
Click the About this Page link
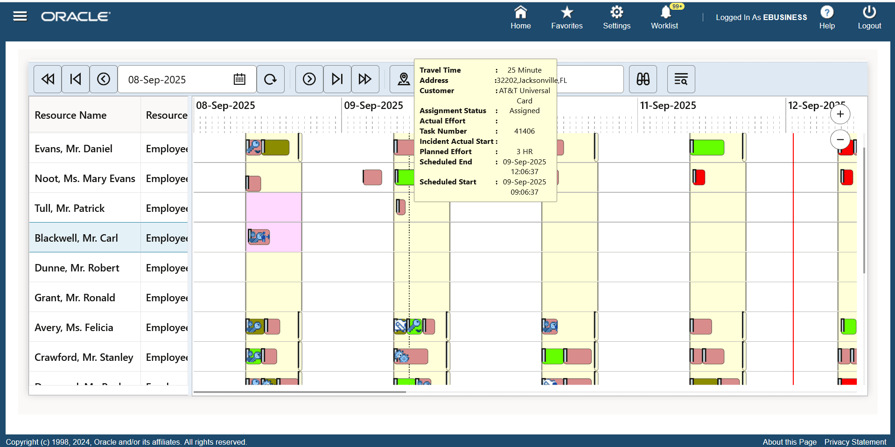(x=789, y=441)
